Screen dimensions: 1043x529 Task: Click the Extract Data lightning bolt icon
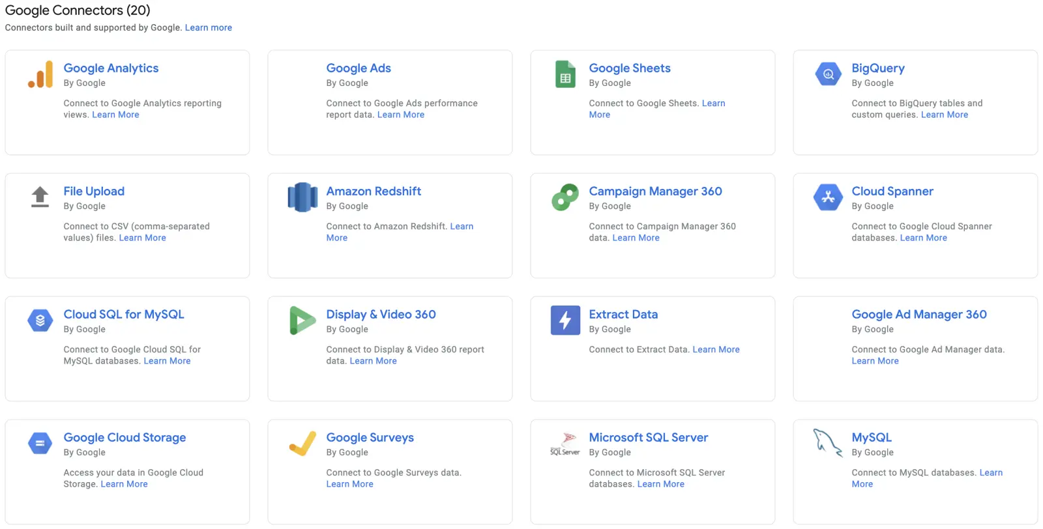[x=565, y=321]
